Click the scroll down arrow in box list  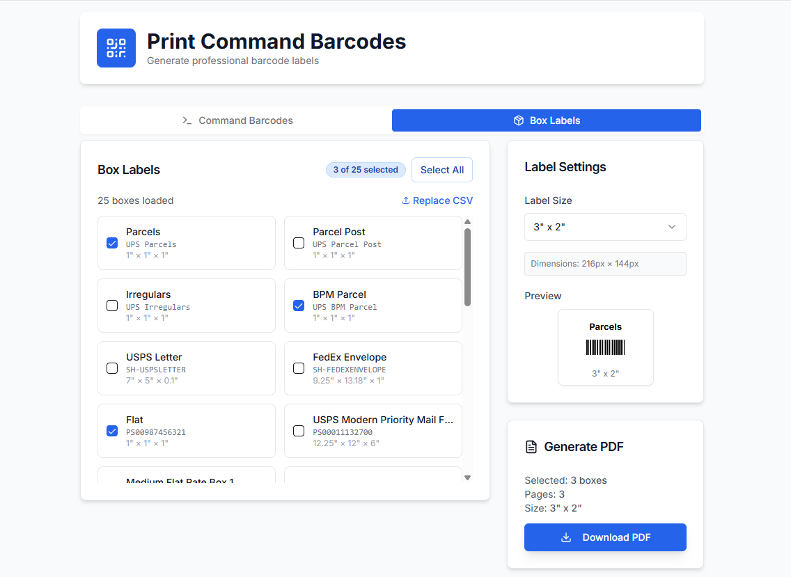pyautogui.click(x=468, y=477)
